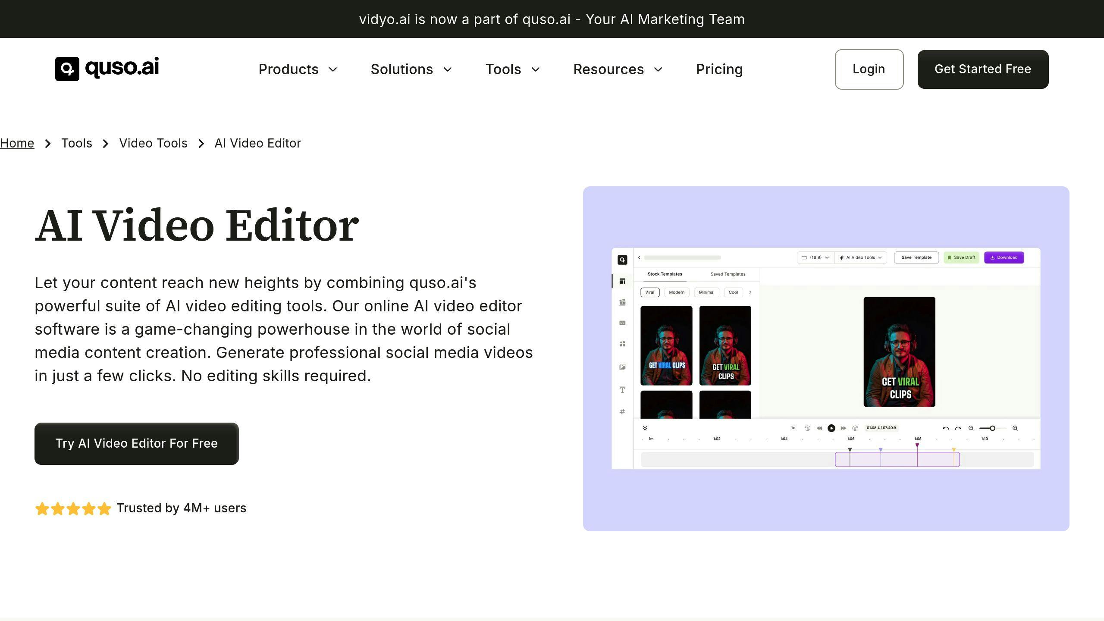Expand the Solutions dropdown arrow
1104x621 pixels.
(448, 69)
